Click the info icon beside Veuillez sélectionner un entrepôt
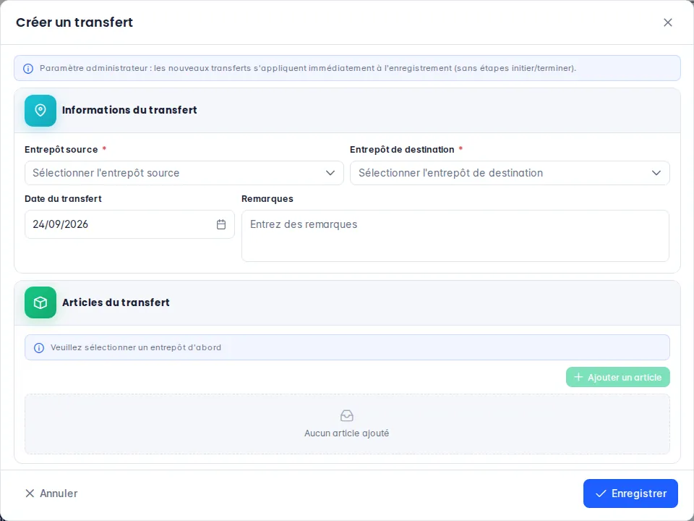Image resolution: width=694 pixels, height=521 pixels. [x=39, y=348]
